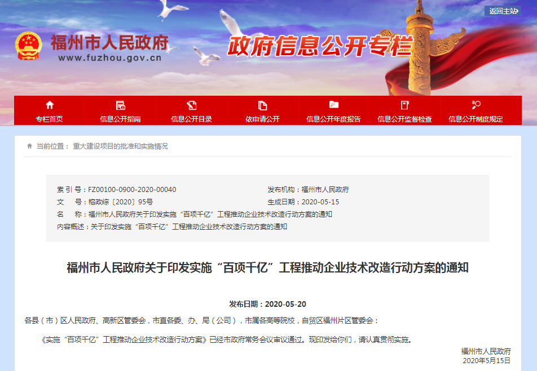The width and height of the screenshot is (537, 371).
Task: Click the home icon above 专栏首页
Action: pyautogui.click(x=50, y=105)
